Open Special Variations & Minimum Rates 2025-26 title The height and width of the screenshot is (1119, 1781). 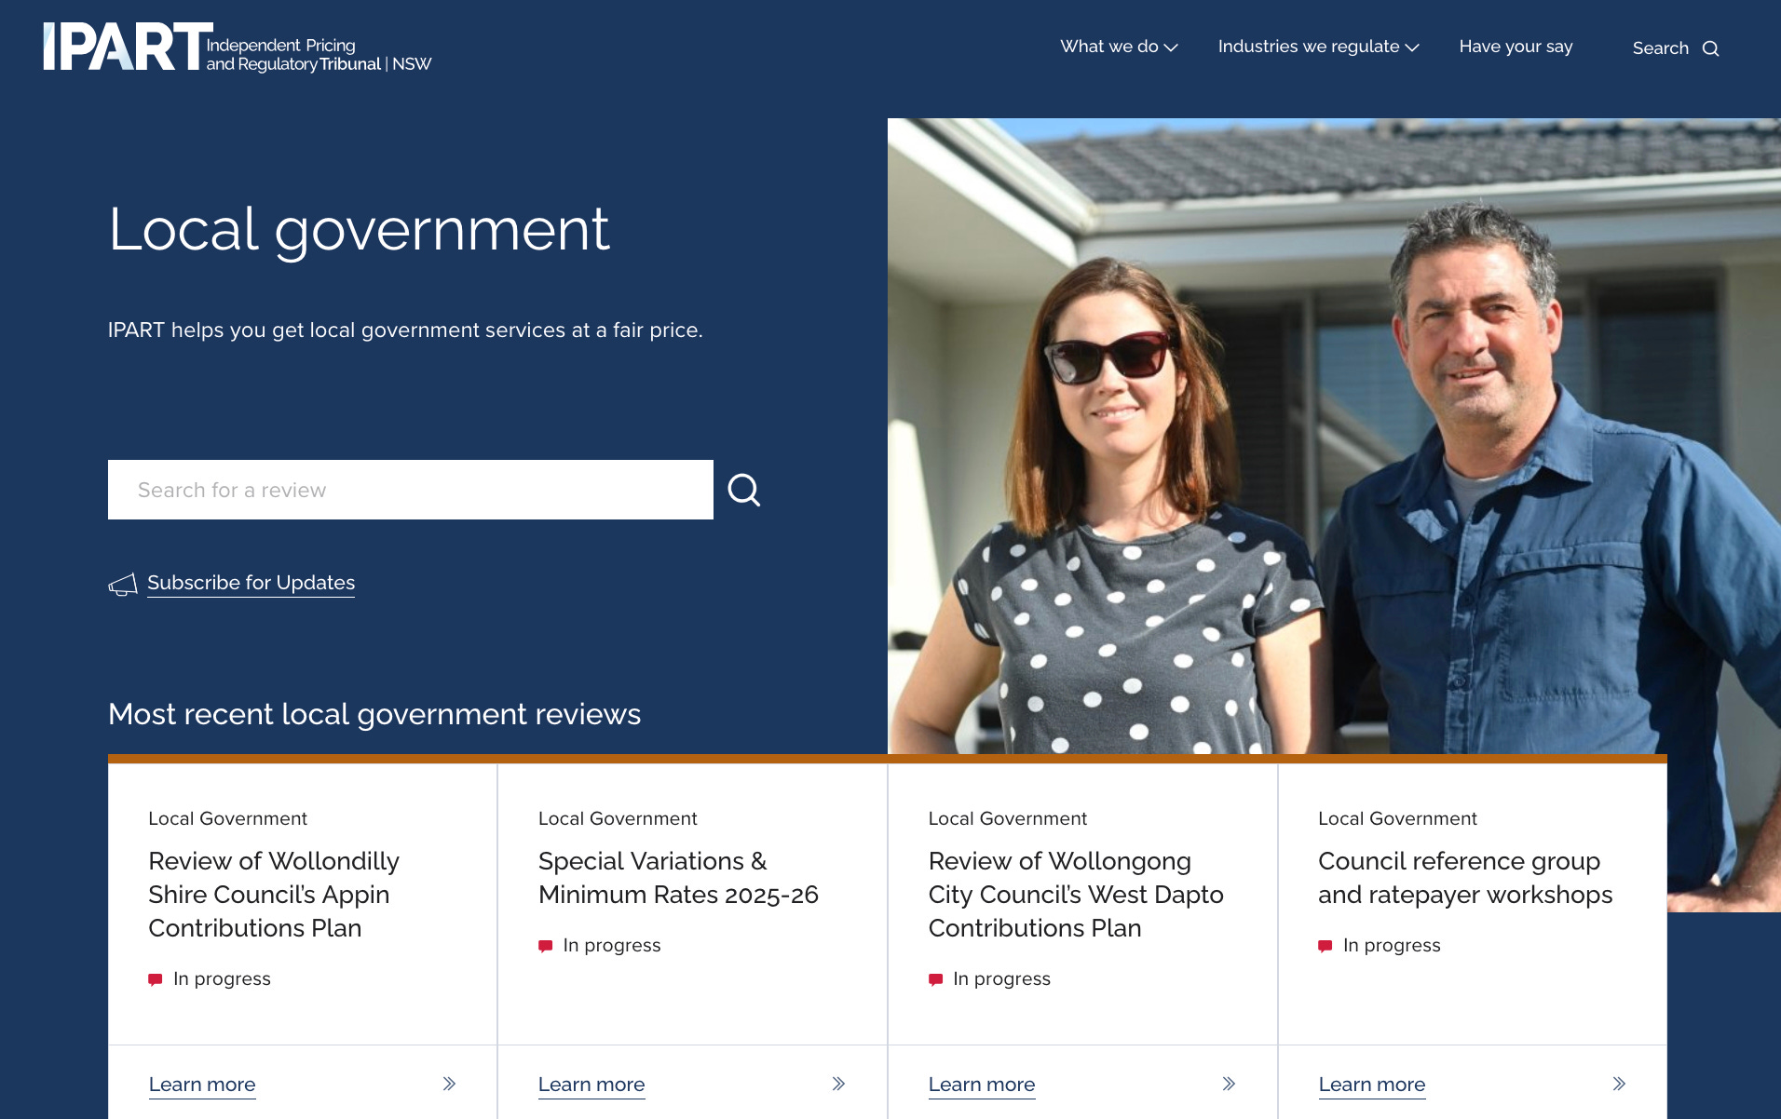point(678,878)
